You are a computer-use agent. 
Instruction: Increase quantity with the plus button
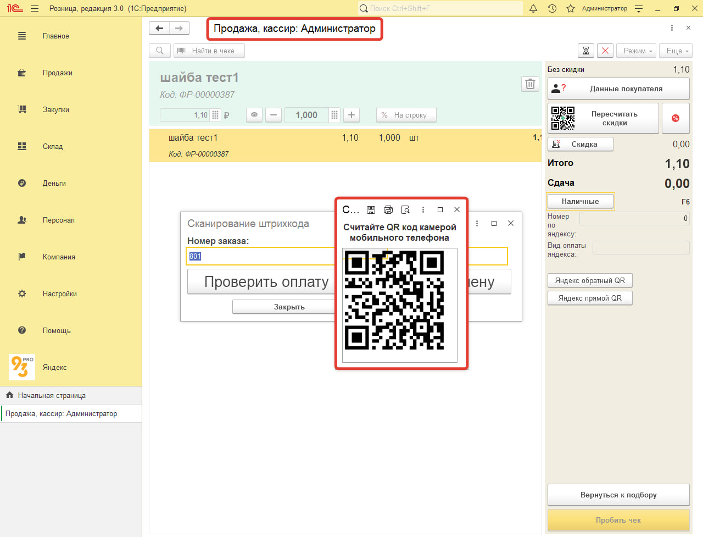coord(351,115)
